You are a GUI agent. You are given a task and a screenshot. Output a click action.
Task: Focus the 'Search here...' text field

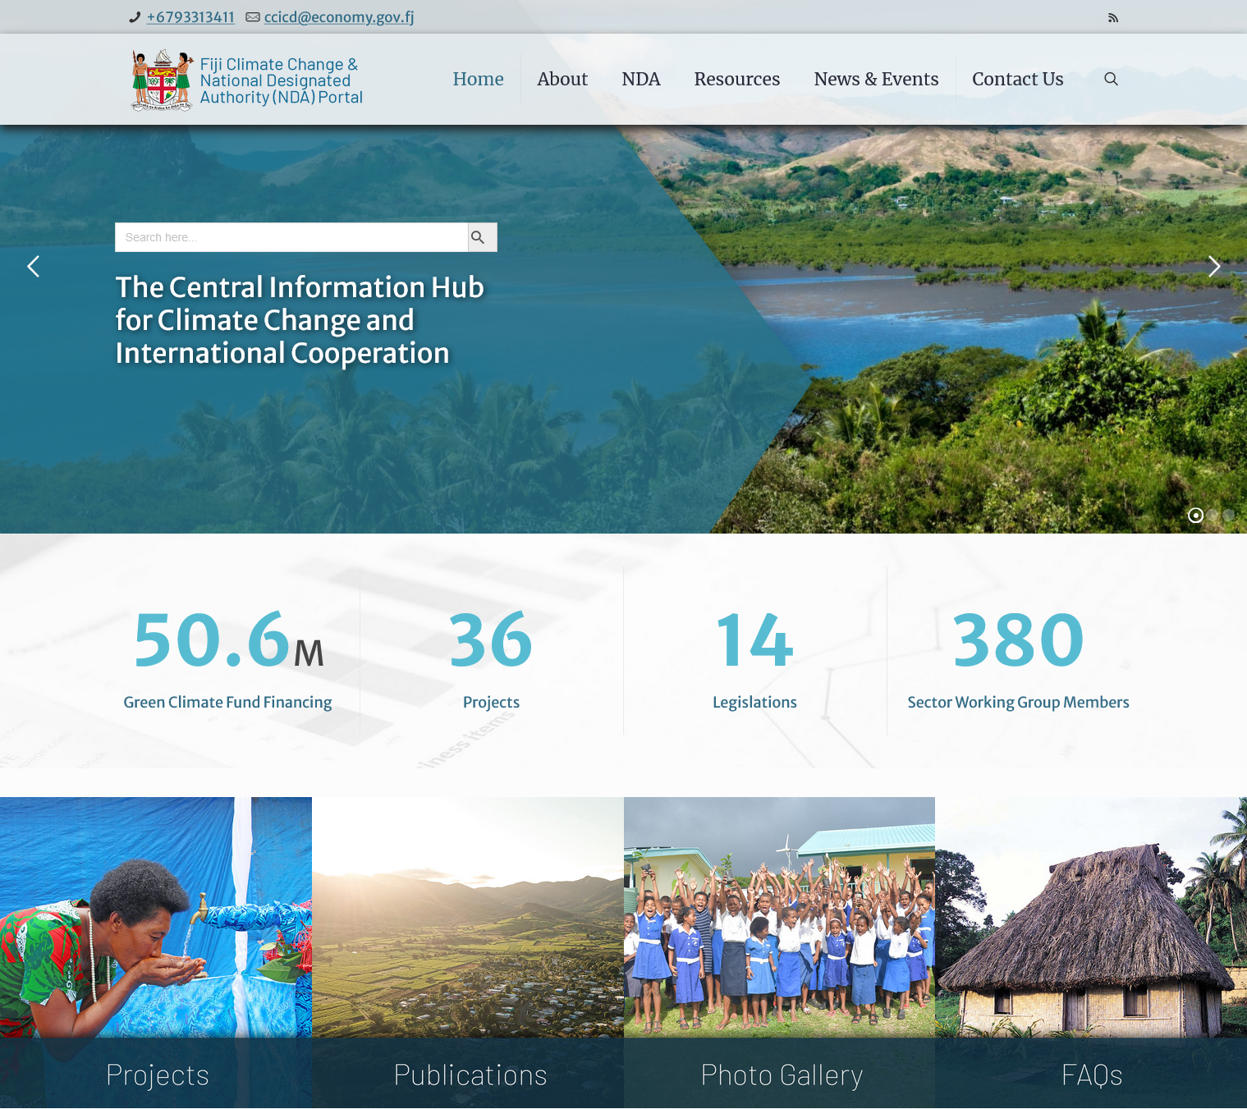[291, 237]
